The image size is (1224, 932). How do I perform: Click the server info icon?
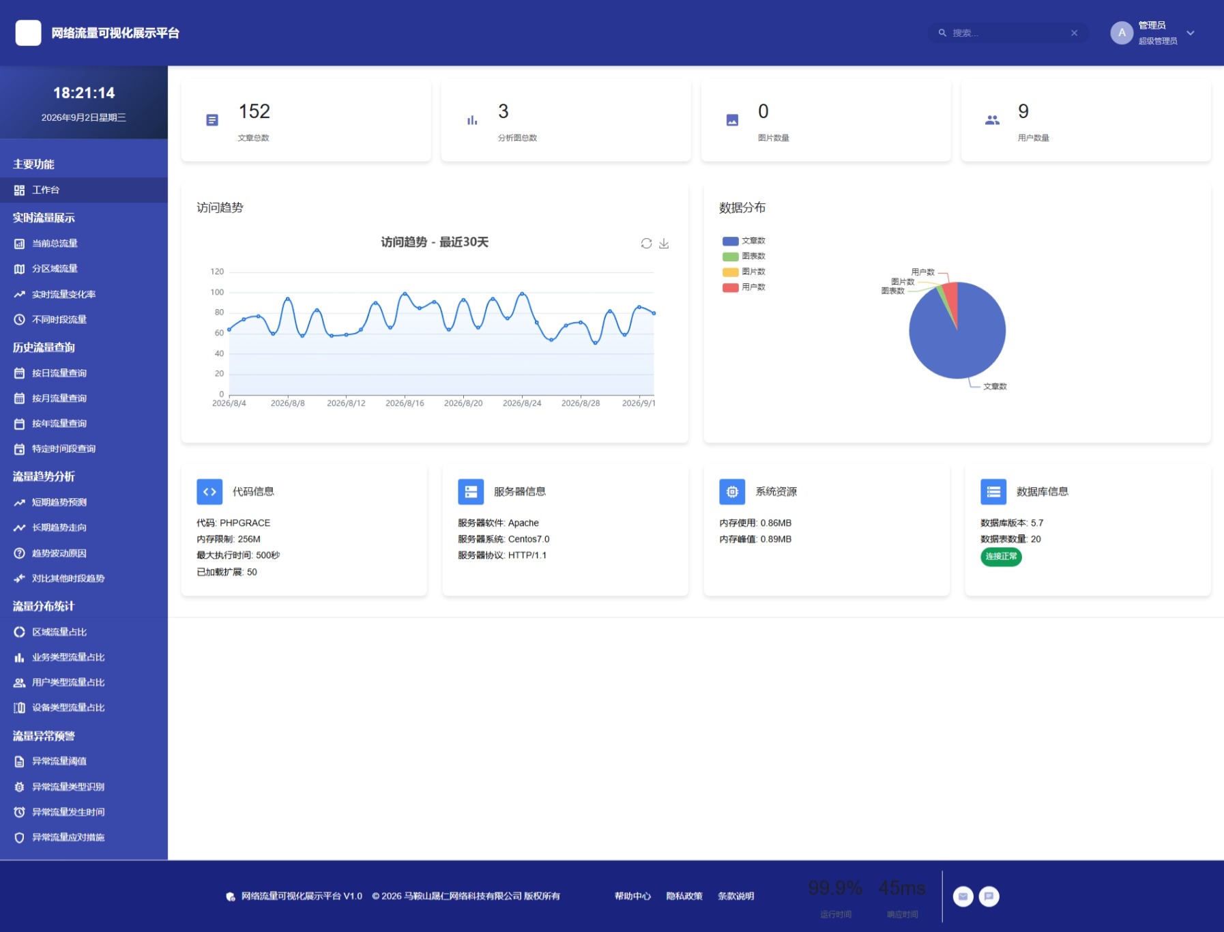471,491
